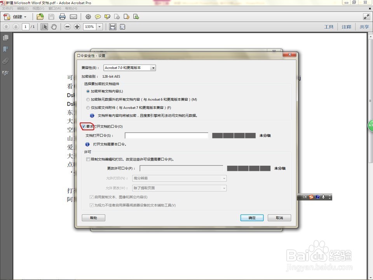373x280 pixels.
Task: Click the Sogou input method S icon
Action: pos(311,197)
